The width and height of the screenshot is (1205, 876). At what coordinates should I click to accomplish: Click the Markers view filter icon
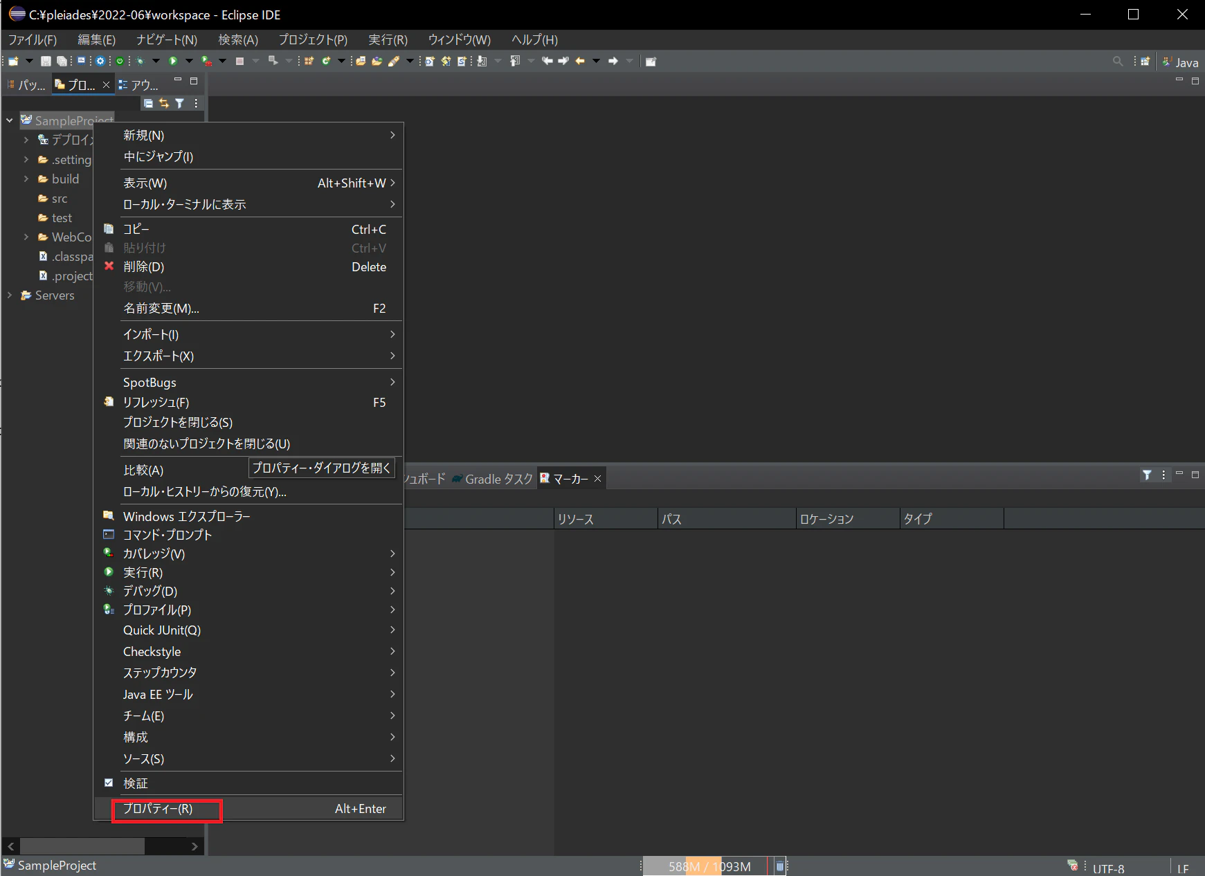1147,475
